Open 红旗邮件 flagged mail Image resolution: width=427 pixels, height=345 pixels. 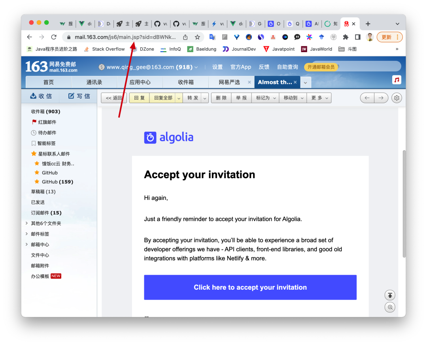point(44,122)
